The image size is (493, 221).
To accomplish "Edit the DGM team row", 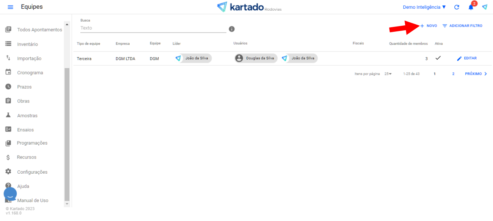I will pos(467,58).
